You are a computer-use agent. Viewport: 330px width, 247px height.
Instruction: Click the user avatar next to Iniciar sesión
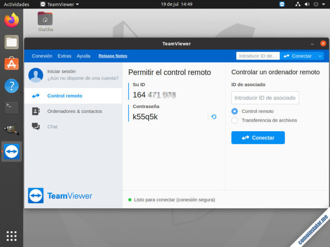pyautogui.click(x=36, y=75)
